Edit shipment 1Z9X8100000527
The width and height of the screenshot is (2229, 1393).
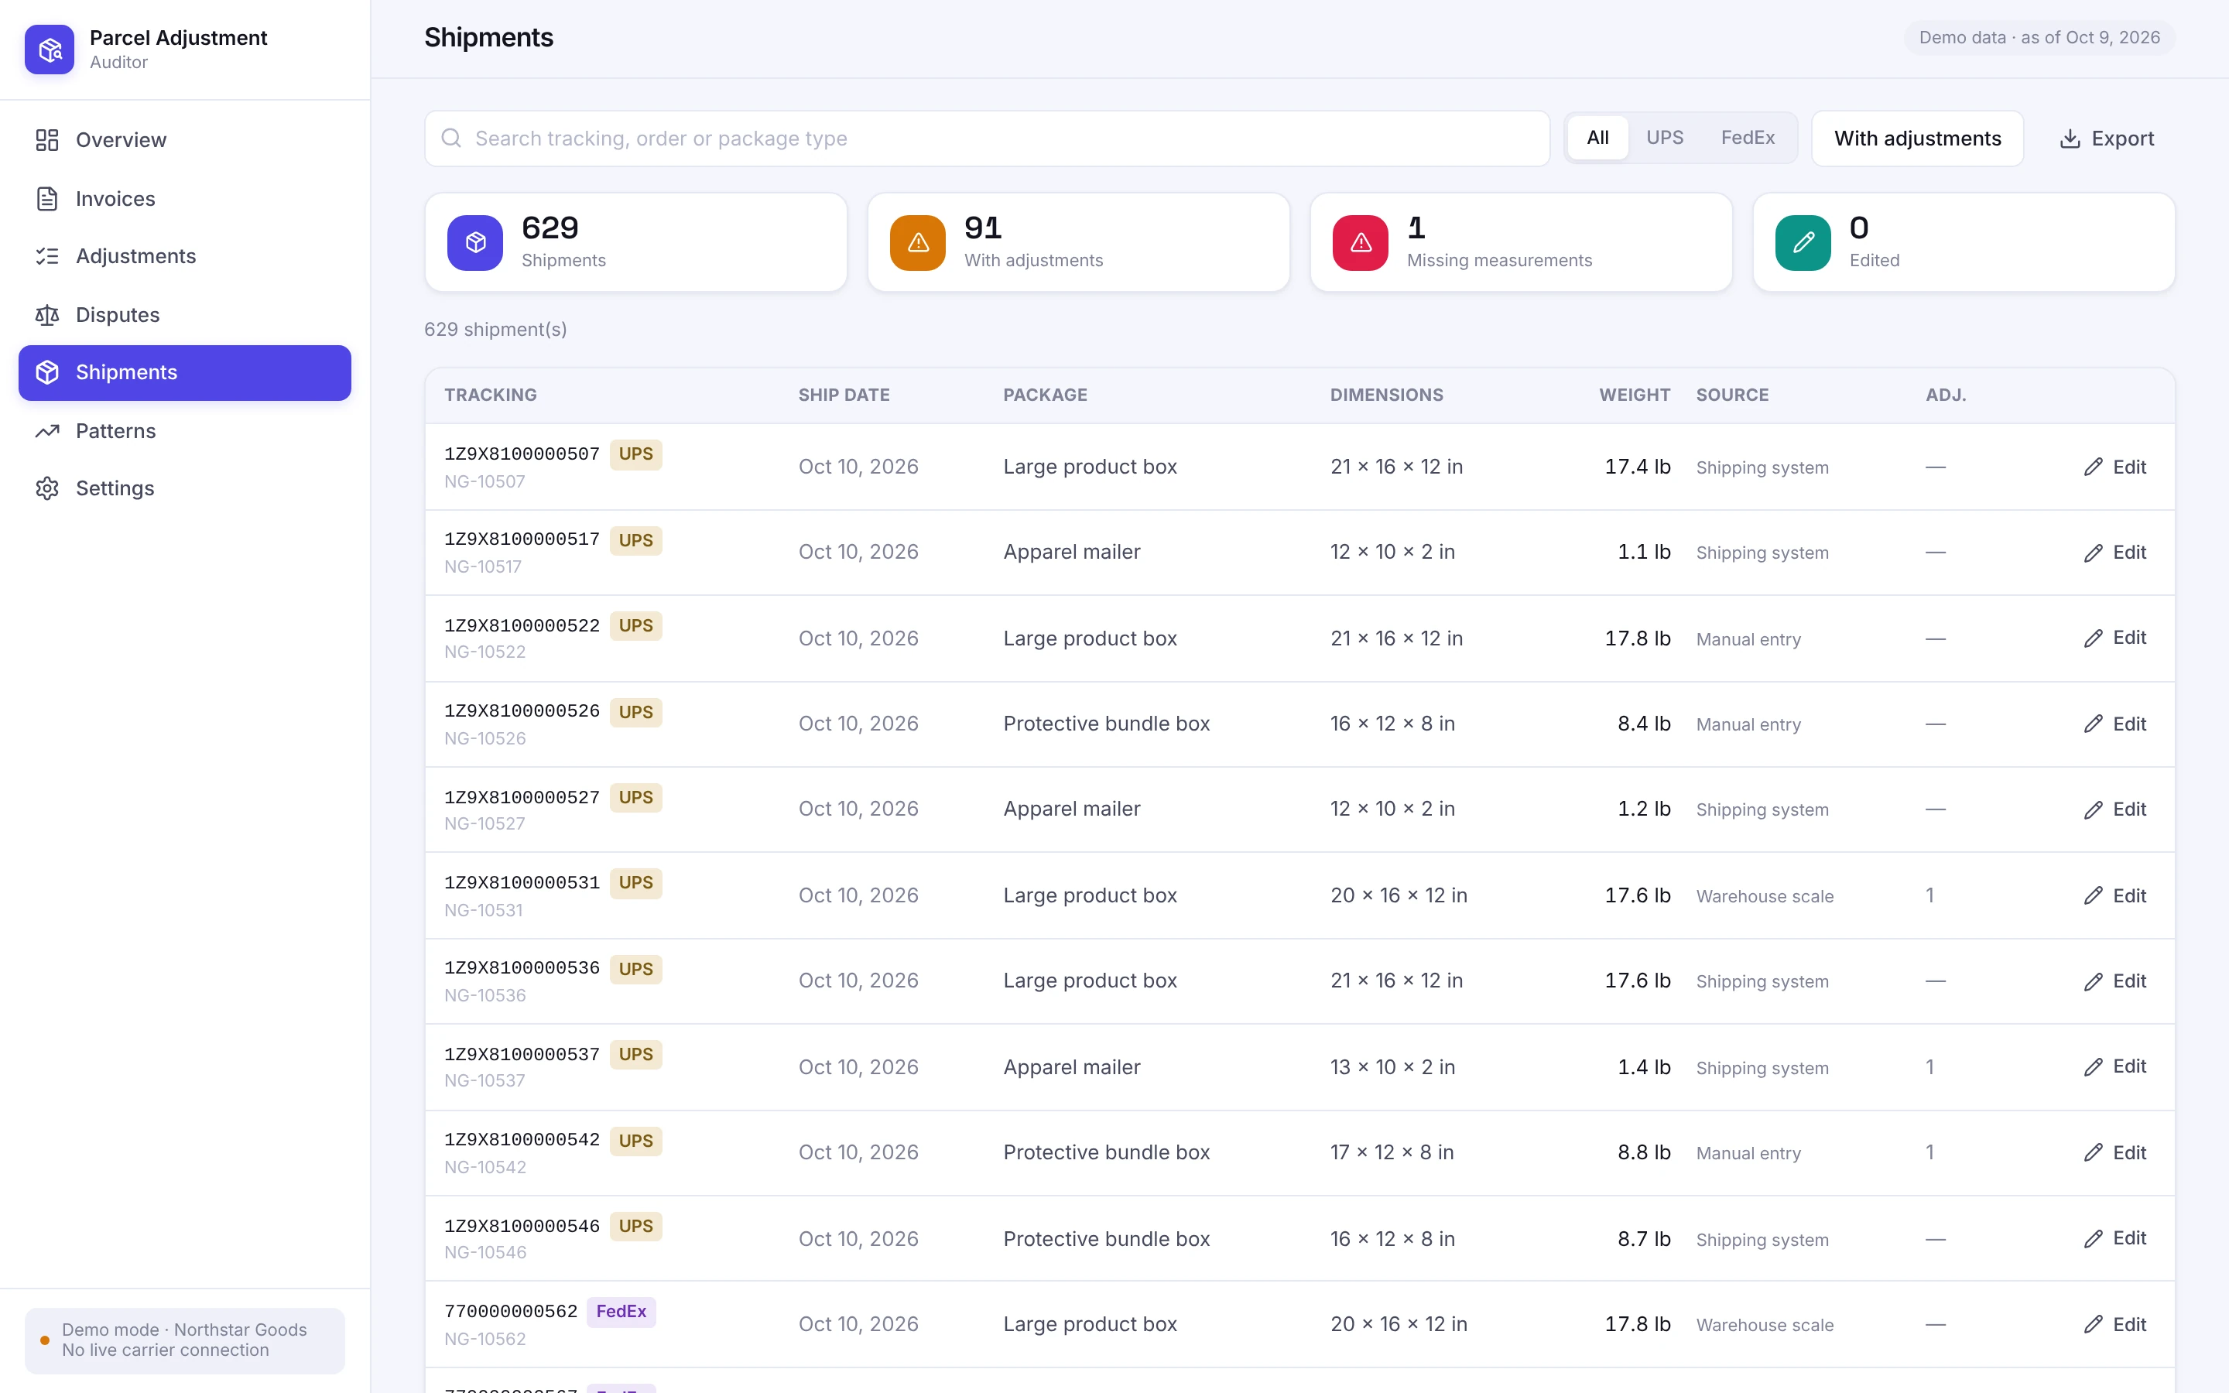[x=2114, y=809]
